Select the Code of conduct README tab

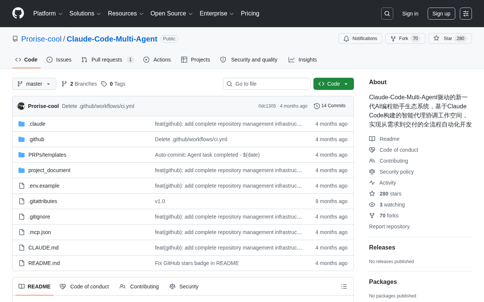pyautogui.click(x=84, y=287)
